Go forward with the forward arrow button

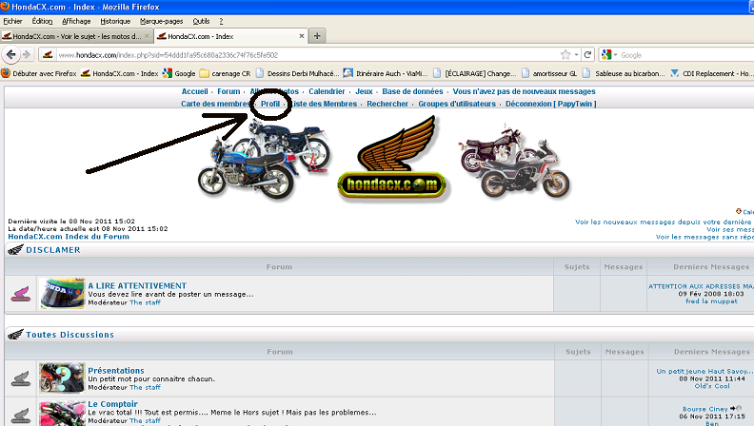27,55
